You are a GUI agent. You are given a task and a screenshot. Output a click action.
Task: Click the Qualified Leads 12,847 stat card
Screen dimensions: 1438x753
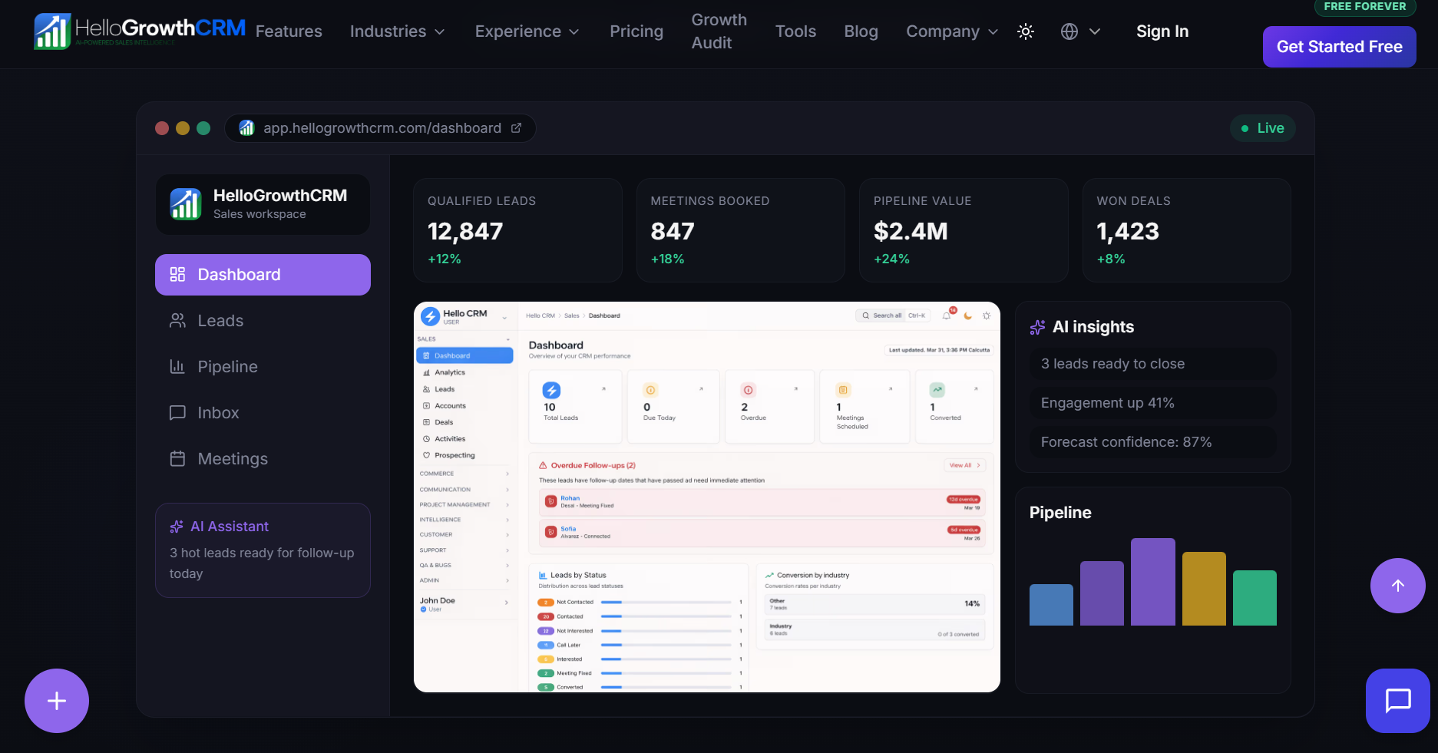coord(517,230)
